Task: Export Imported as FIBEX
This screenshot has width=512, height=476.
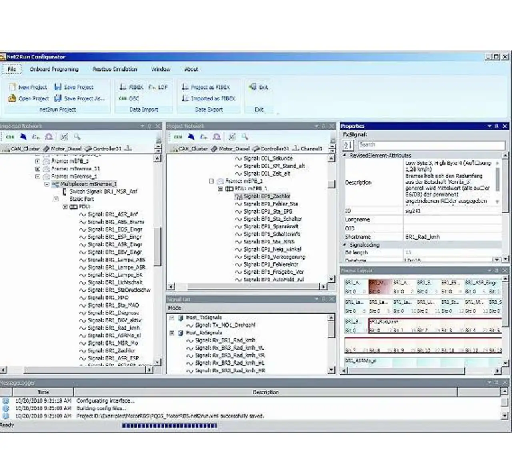Action: pos(208,98)
